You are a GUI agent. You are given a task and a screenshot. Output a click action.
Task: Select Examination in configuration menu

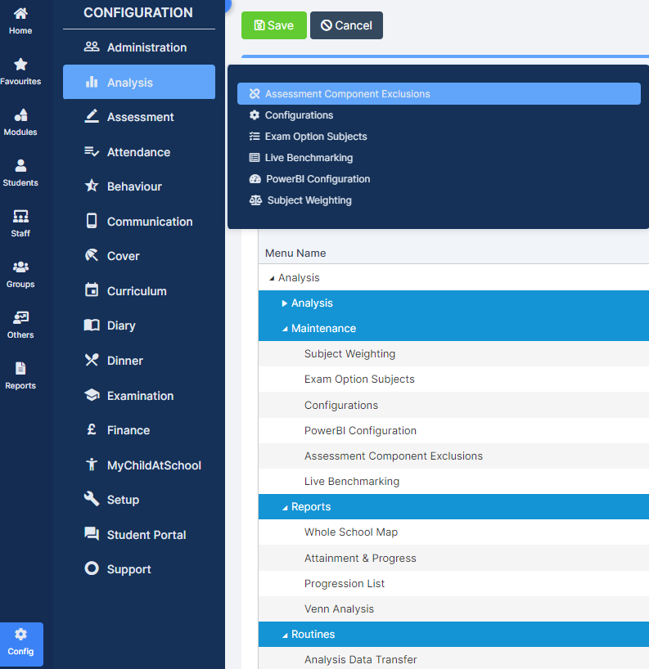(x=140, y=396)
